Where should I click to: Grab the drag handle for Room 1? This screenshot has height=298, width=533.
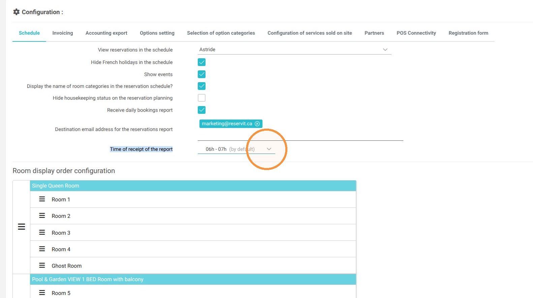tap(42, 199)
